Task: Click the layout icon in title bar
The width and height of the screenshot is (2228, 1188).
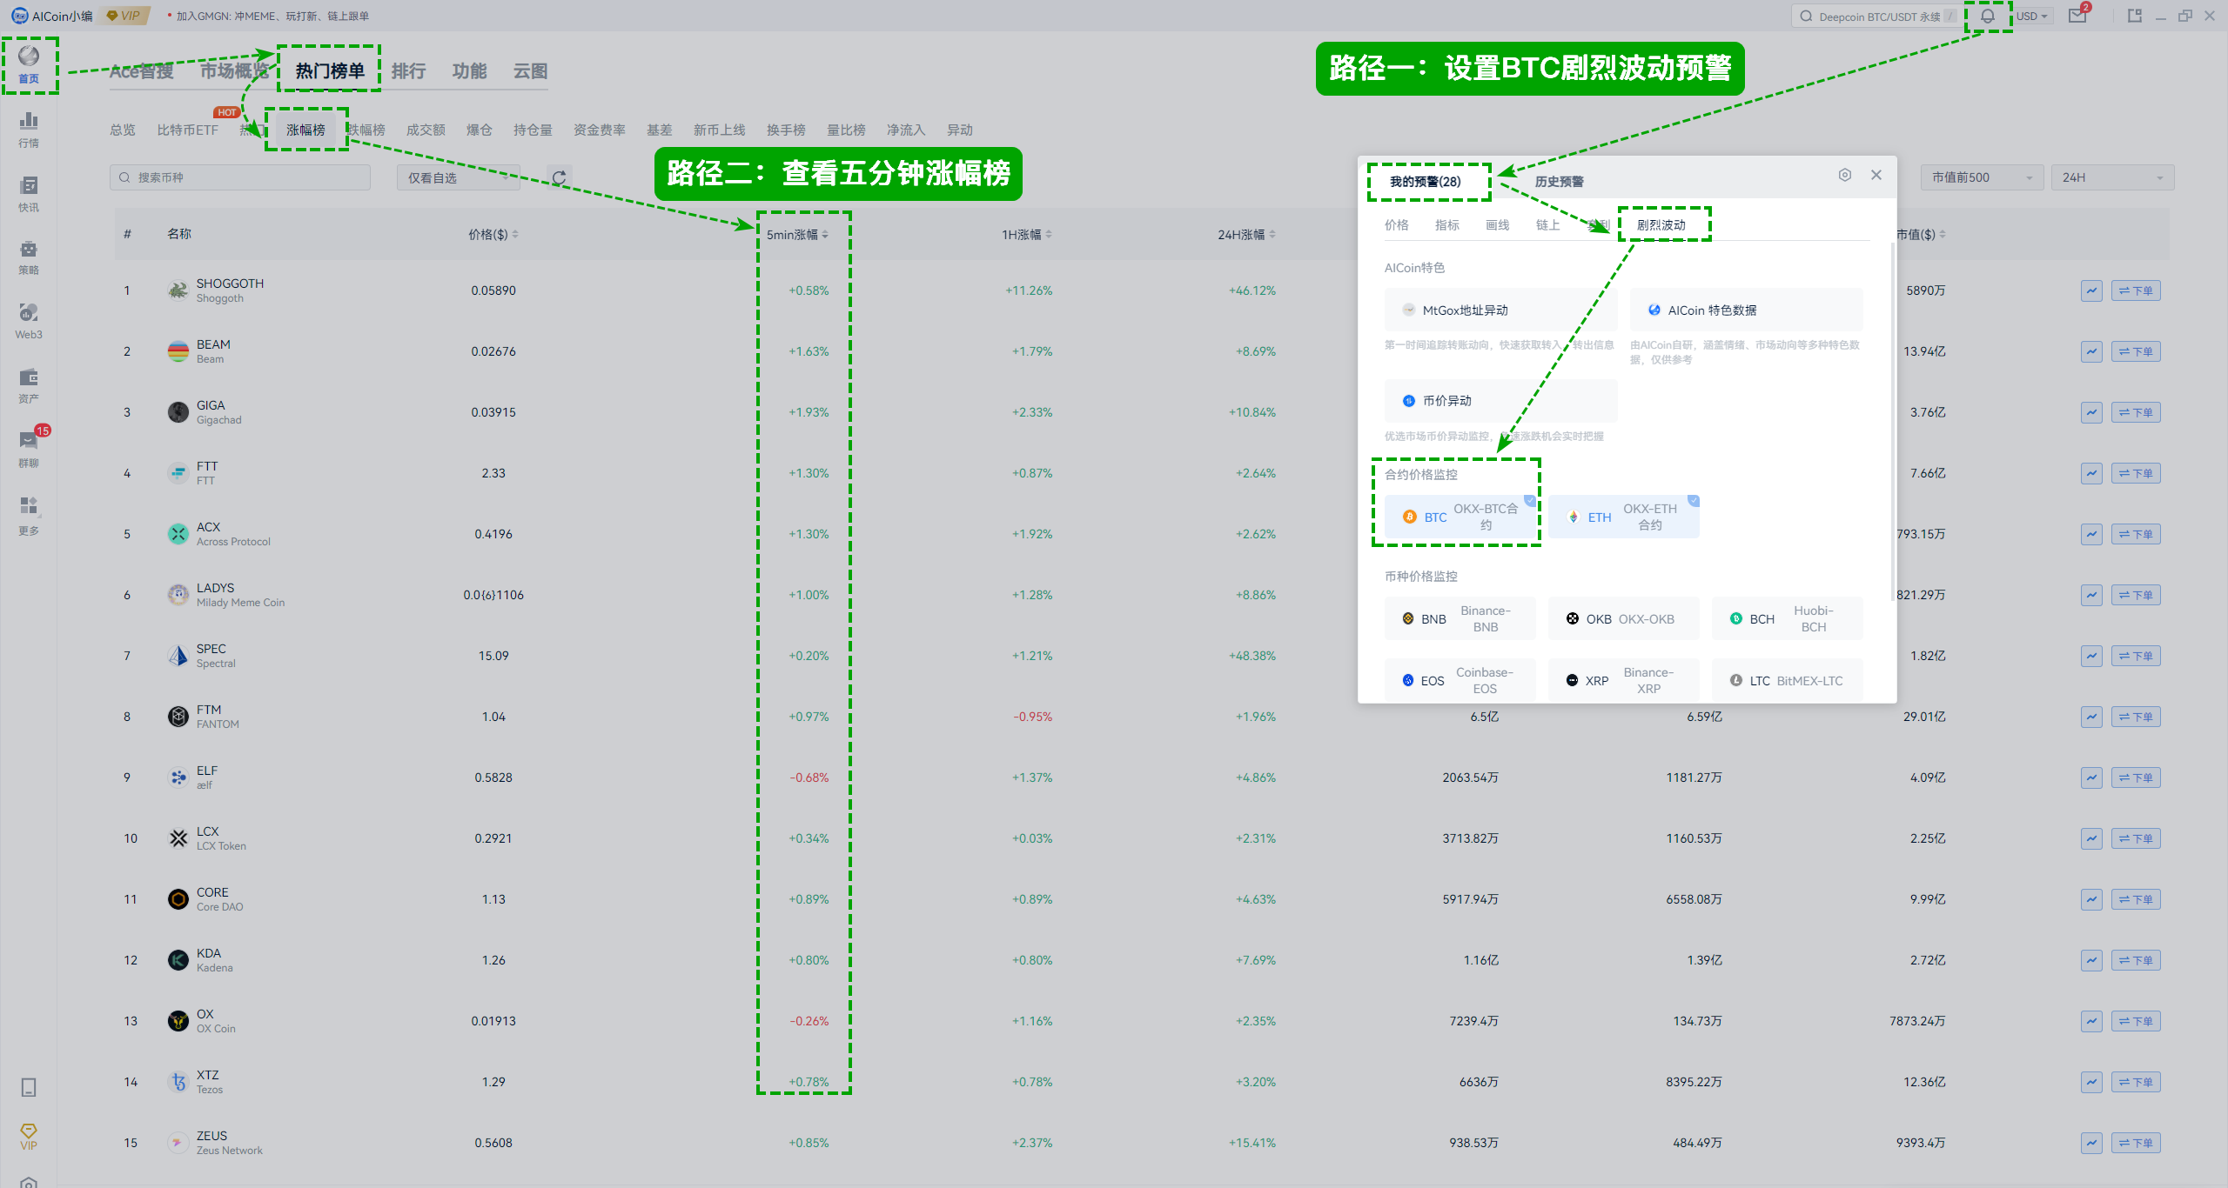Action: [2134, 16]
